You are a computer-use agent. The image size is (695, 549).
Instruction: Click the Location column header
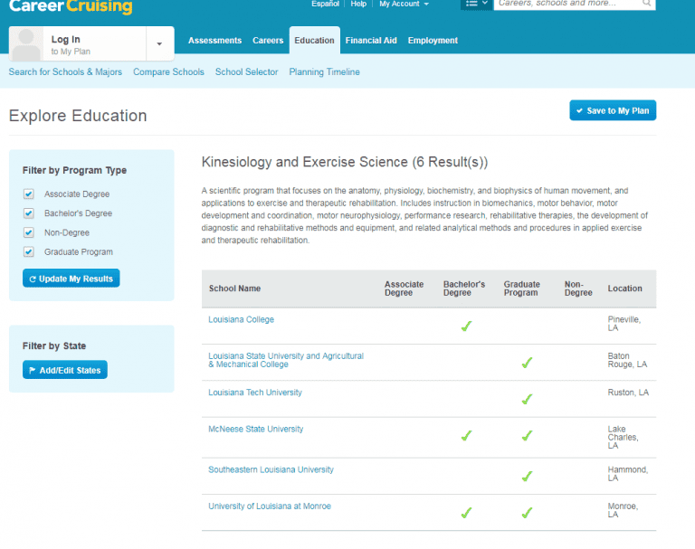pos(624,289)
